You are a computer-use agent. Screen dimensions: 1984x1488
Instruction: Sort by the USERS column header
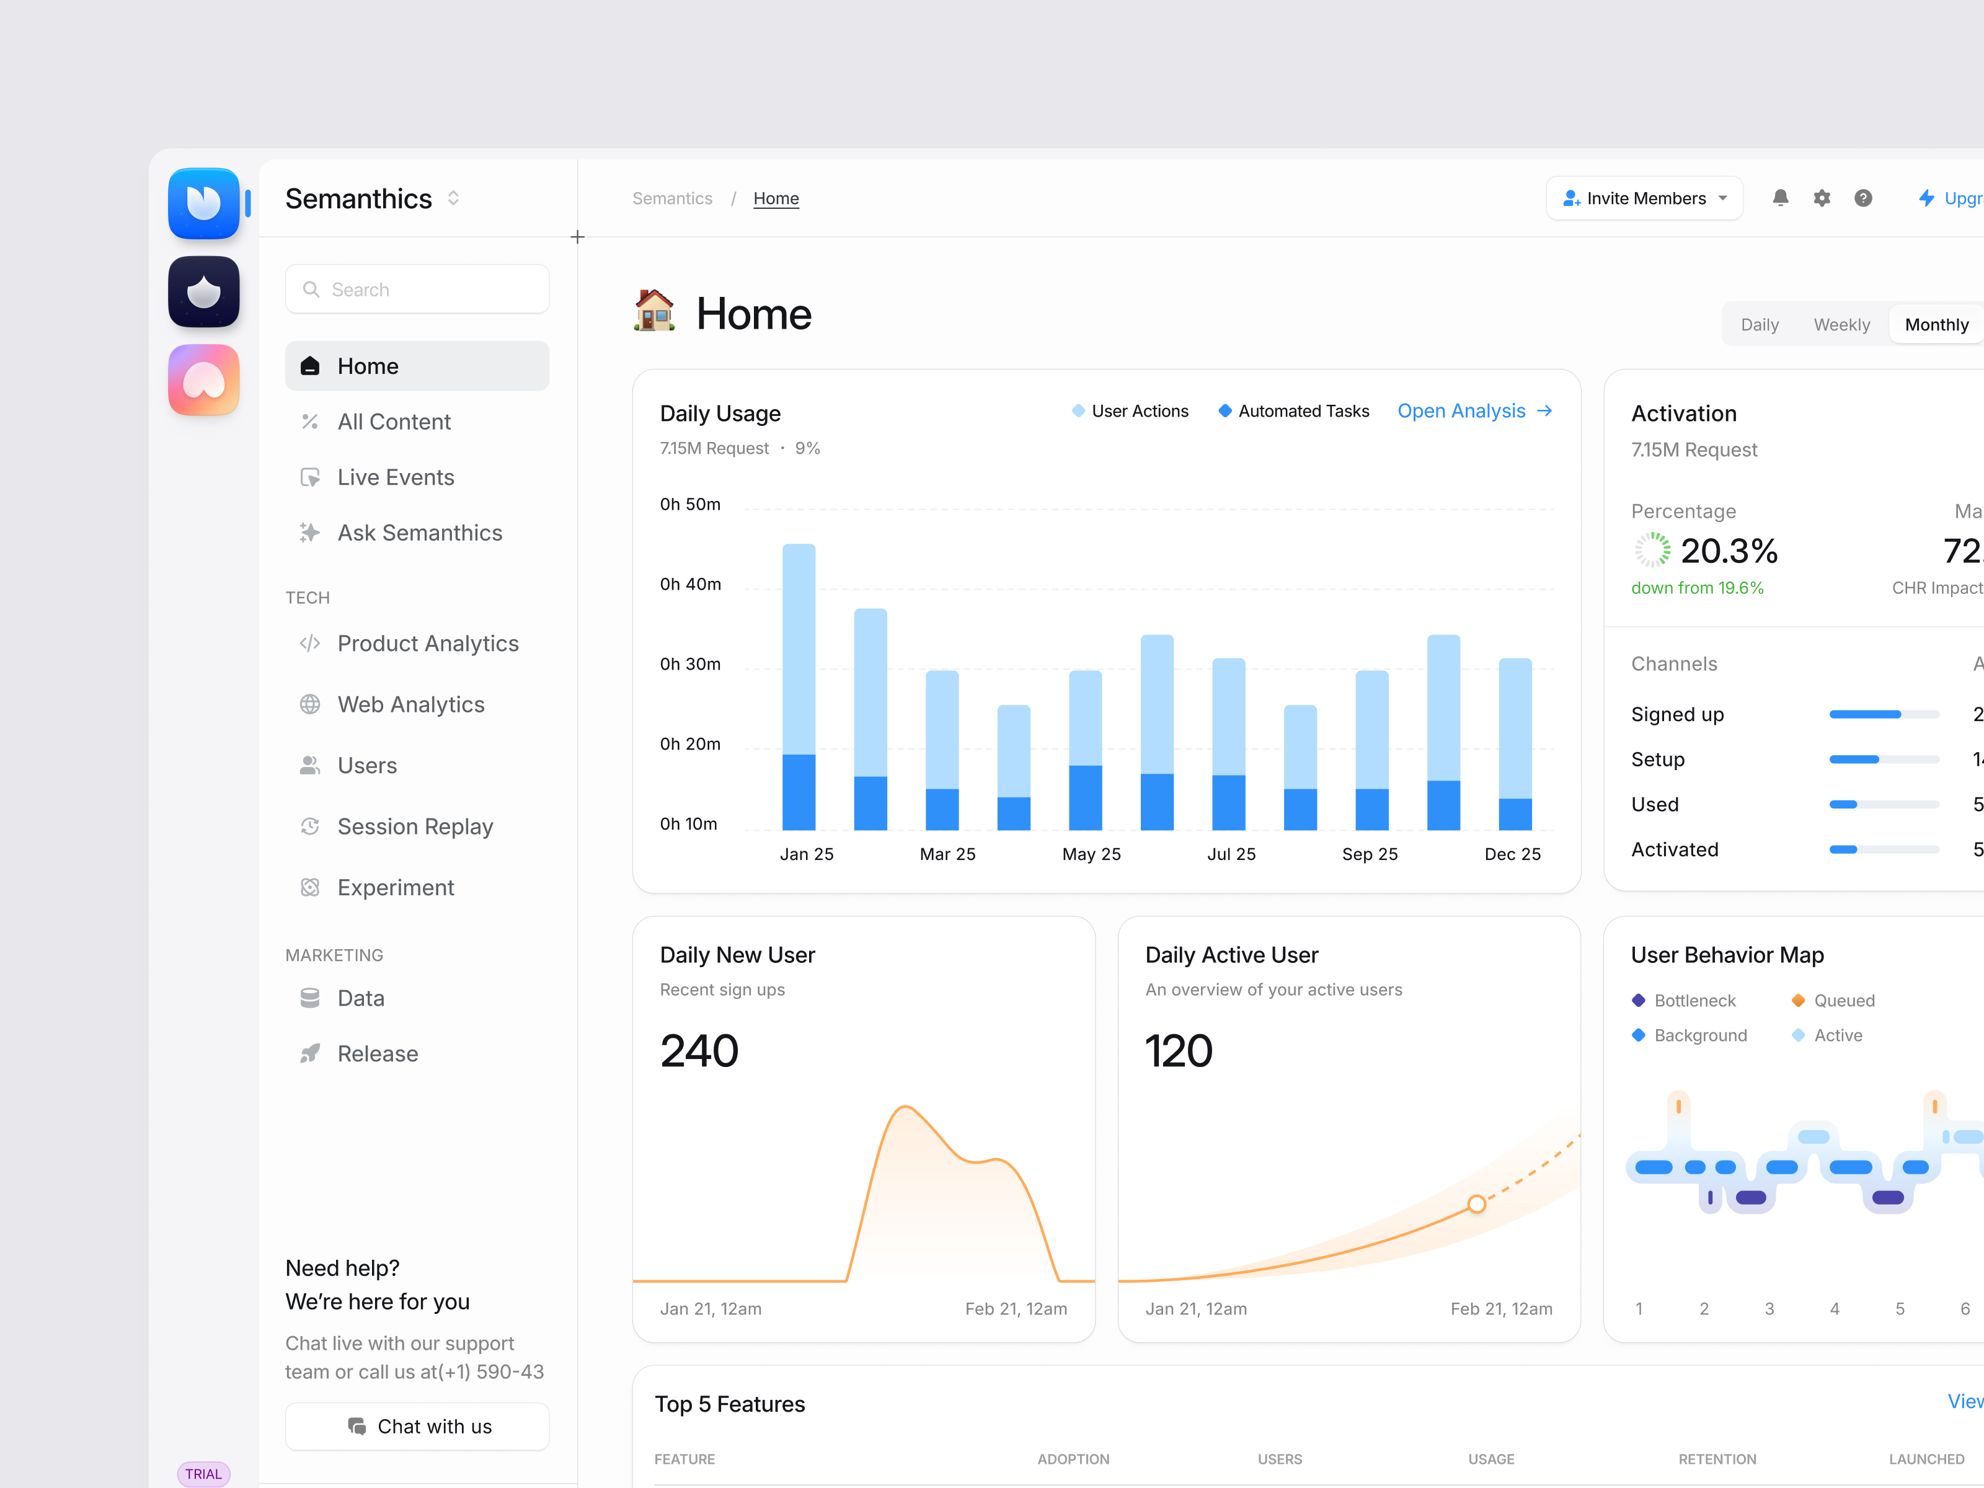pyautogui.click(x=1279, y=1459)
